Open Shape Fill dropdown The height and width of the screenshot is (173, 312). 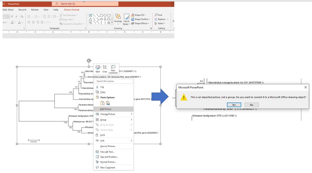coord(138,15)
